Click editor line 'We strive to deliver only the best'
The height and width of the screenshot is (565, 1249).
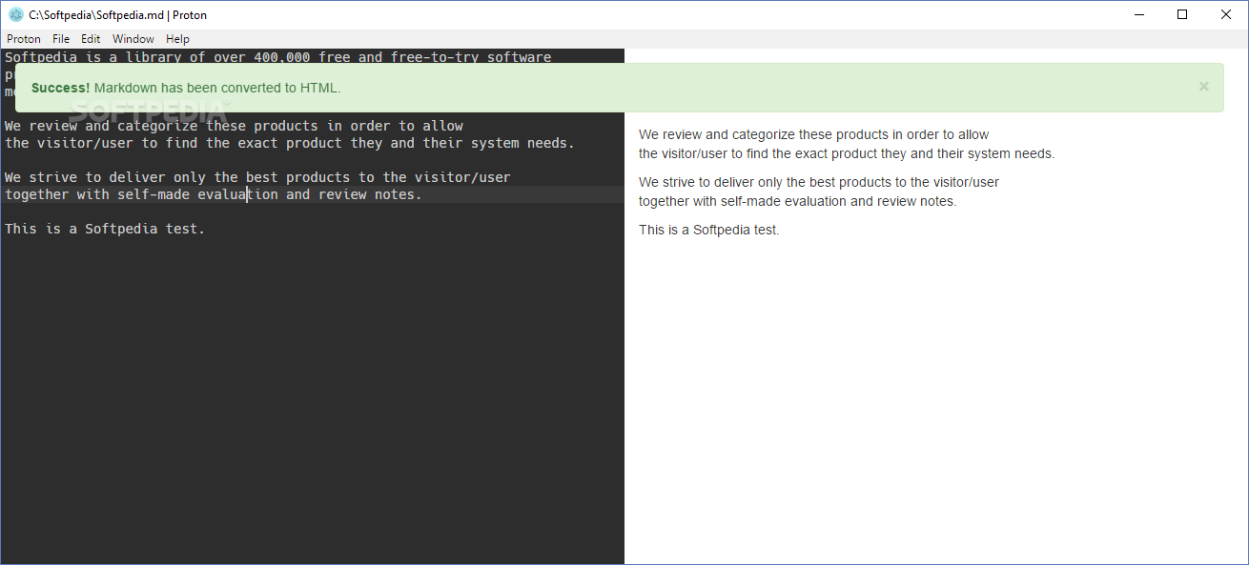(257, 177)
